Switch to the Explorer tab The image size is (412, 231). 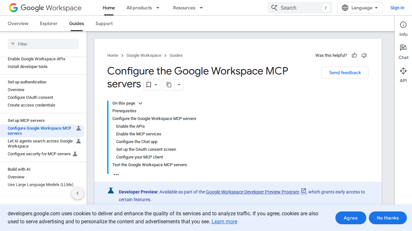[x=49, y=23]
